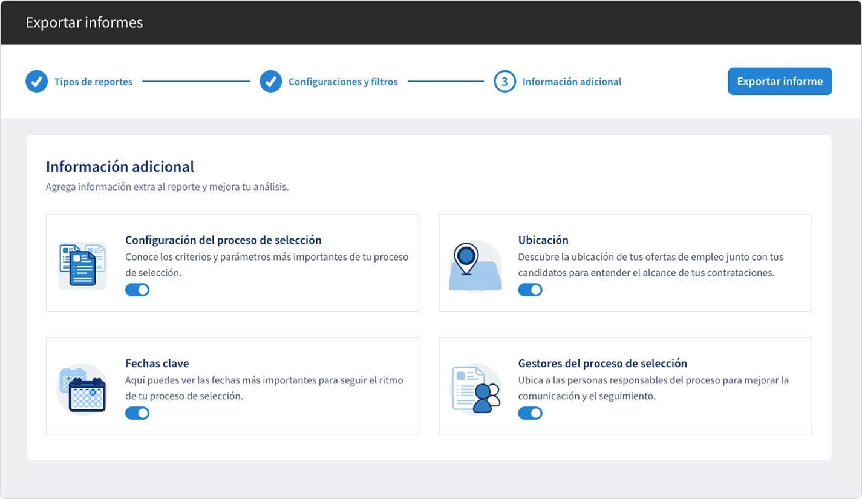Disable the Fechas clave toggle
This screenshot has width=862, height=499.
(x=138, y=413)
